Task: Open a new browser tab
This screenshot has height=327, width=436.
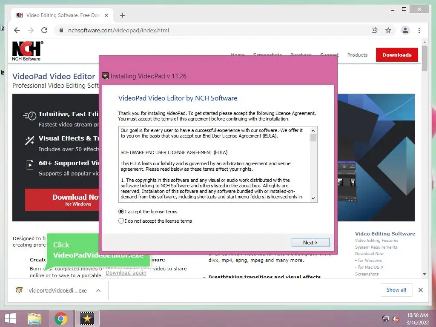Action: point(123,15)
